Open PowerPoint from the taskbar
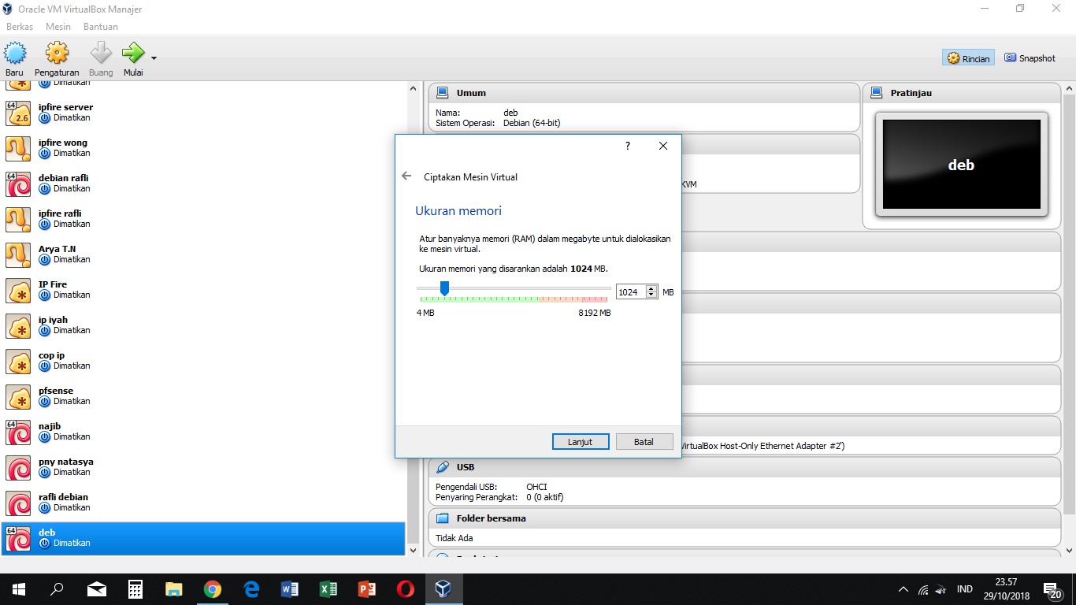 366,588
